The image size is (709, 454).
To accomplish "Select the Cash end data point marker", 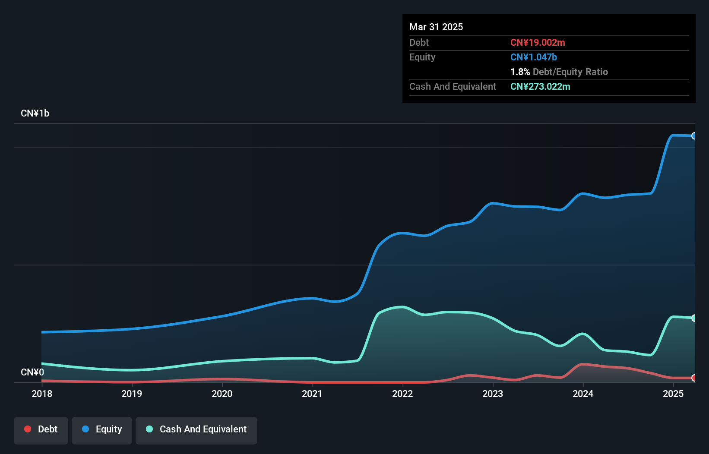I will (694, 318).
